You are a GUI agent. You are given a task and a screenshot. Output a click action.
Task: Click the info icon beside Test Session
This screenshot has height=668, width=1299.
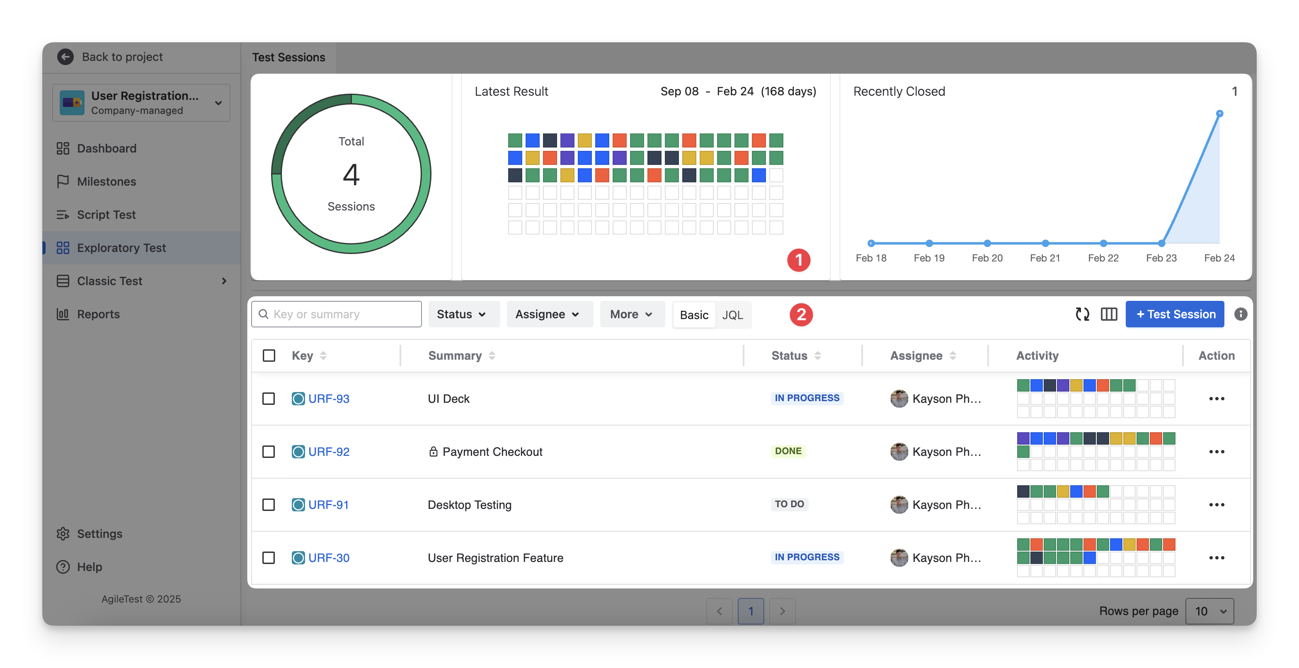tap(1241, 314)
